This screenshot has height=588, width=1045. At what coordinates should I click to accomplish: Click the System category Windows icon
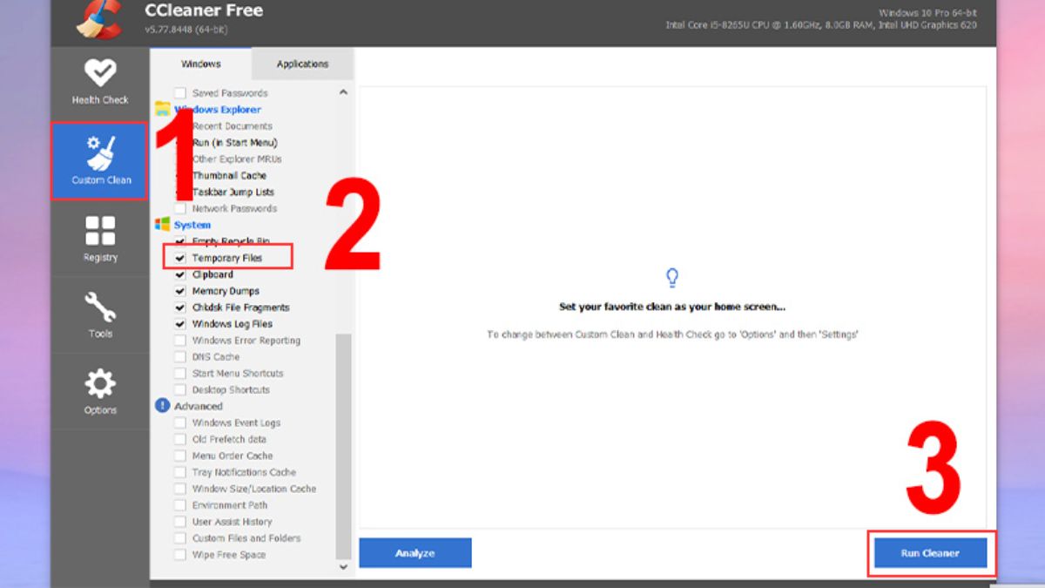point(162,224)
